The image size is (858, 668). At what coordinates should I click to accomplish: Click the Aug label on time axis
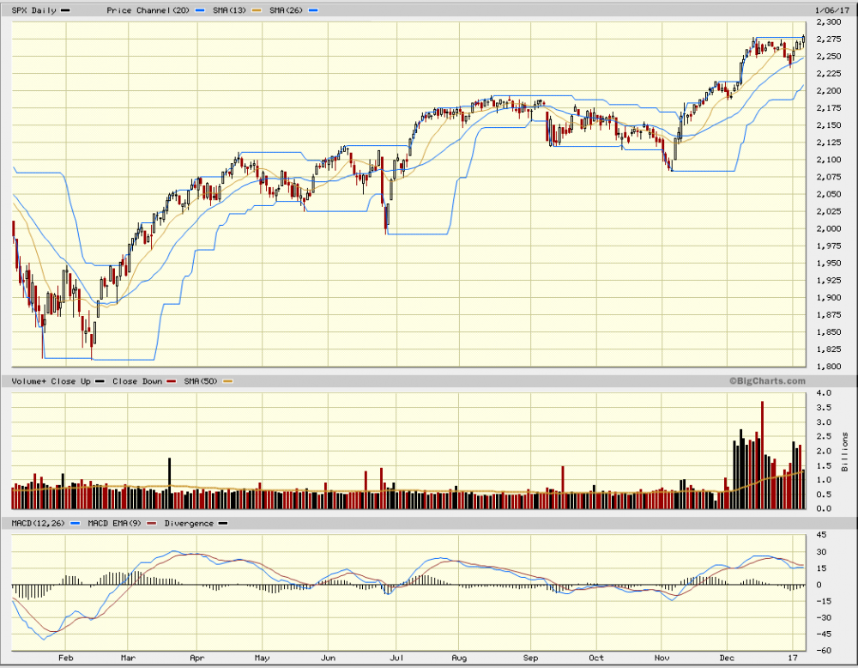pos(460,657)
